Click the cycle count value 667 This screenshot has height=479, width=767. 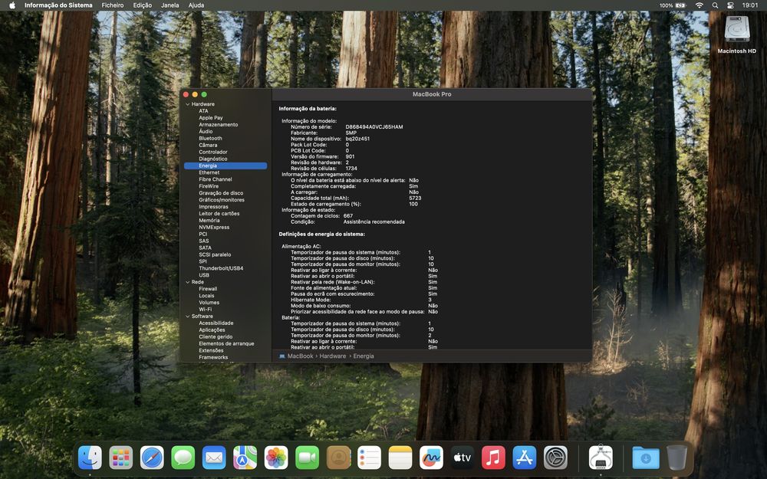click(x=347, y=216)
